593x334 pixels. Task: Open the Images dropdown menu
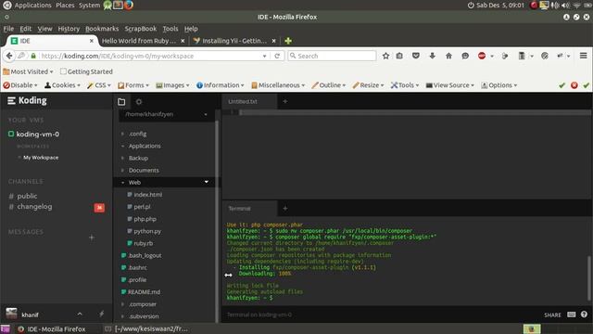[172, 85]
